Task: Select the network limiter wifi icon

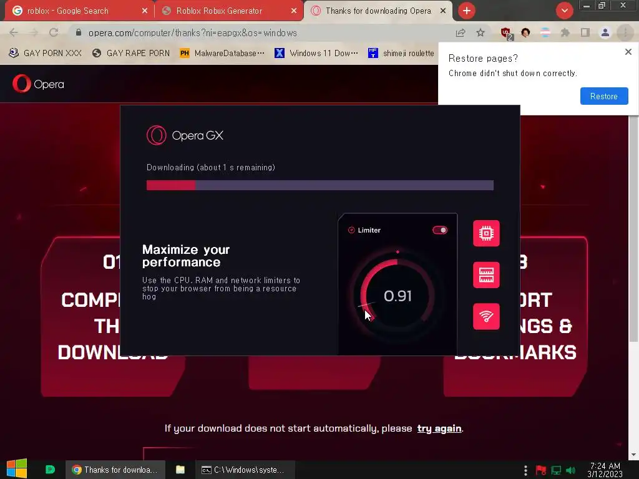Action: [486, 316]
